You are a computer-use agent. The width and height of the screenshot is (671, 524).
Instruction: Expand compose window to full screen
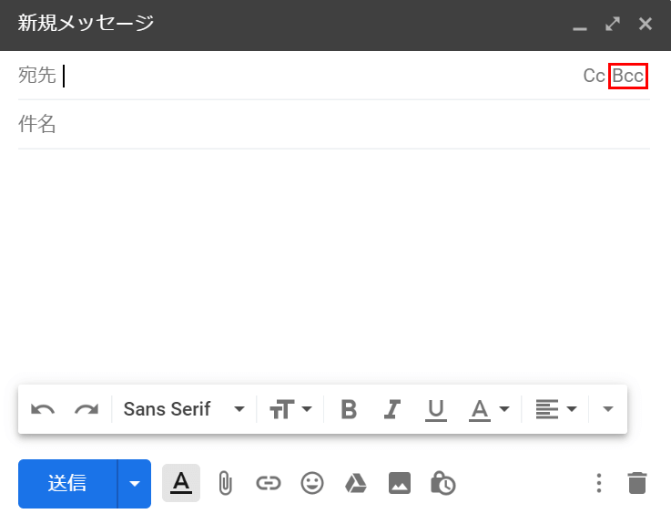click(613, 24)
